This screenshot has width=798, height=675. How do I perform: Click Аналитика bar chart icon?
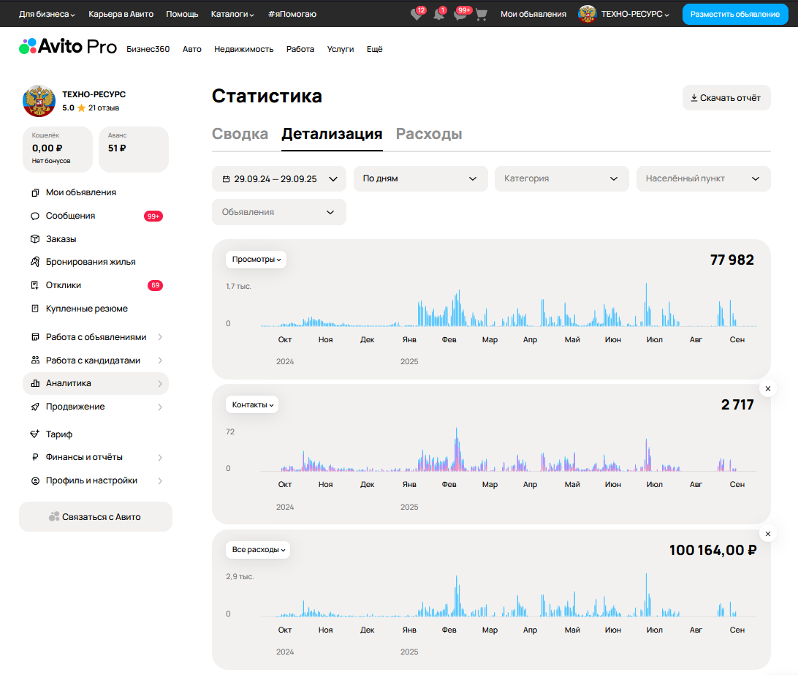tap(35, 384)
